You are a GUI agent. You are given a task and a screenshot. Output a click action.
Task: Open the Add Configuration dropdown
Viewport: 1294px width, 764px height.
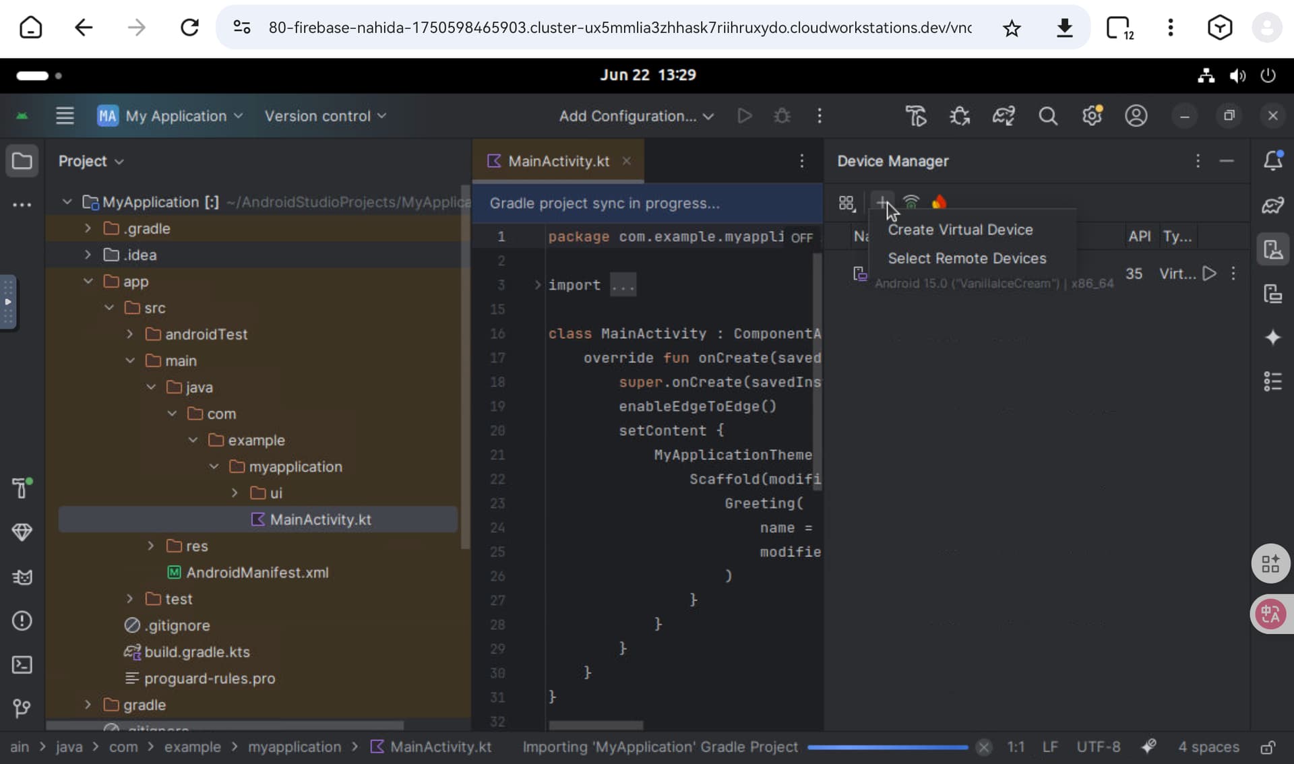point(636,116)
